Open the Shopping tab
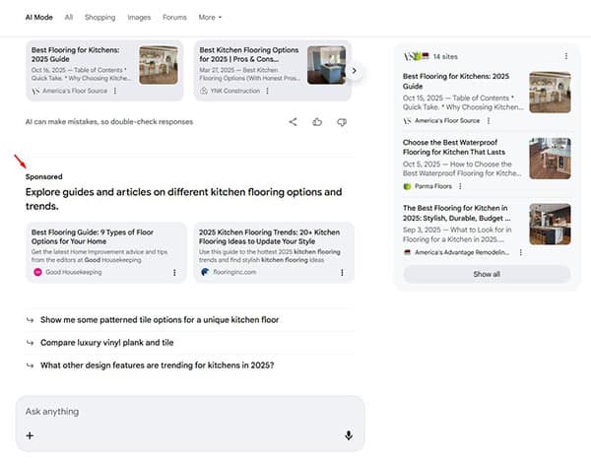Image resolution: width=591 pixels, height=466 pixels. [100, 18]
